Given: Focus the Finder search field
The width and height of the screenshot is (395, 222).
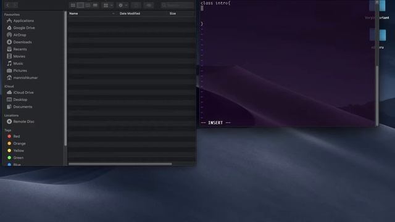Looking at the screenshot, I should (x=177, y=5).
